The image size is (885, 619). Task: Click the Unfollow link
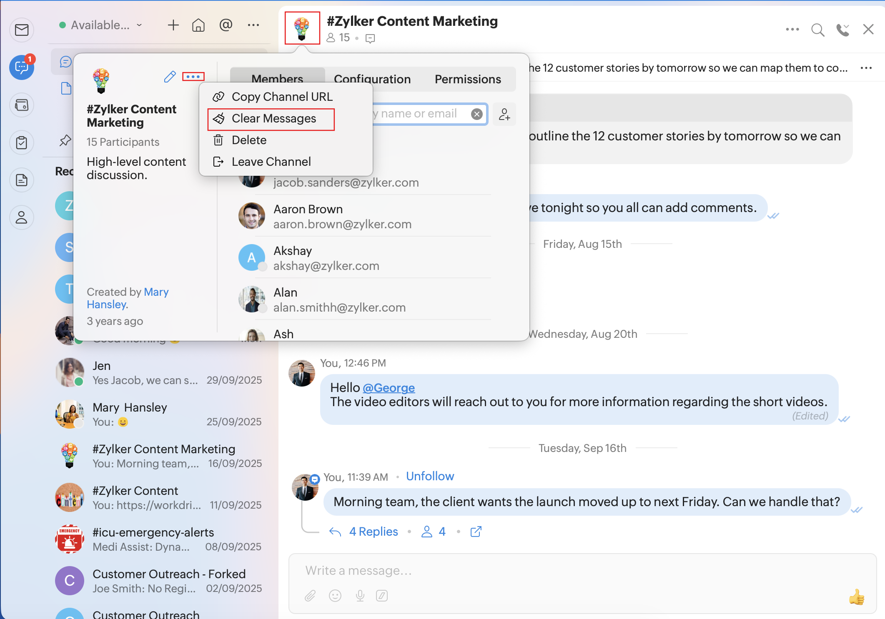[430, 476]
